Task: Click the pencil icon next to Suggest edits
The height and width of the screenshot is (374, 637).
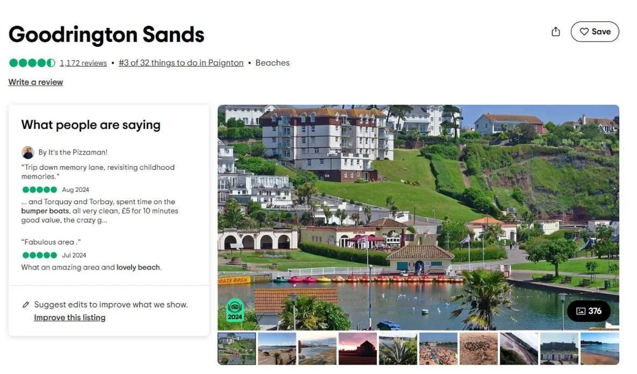Action: click(x=25, y=304)
